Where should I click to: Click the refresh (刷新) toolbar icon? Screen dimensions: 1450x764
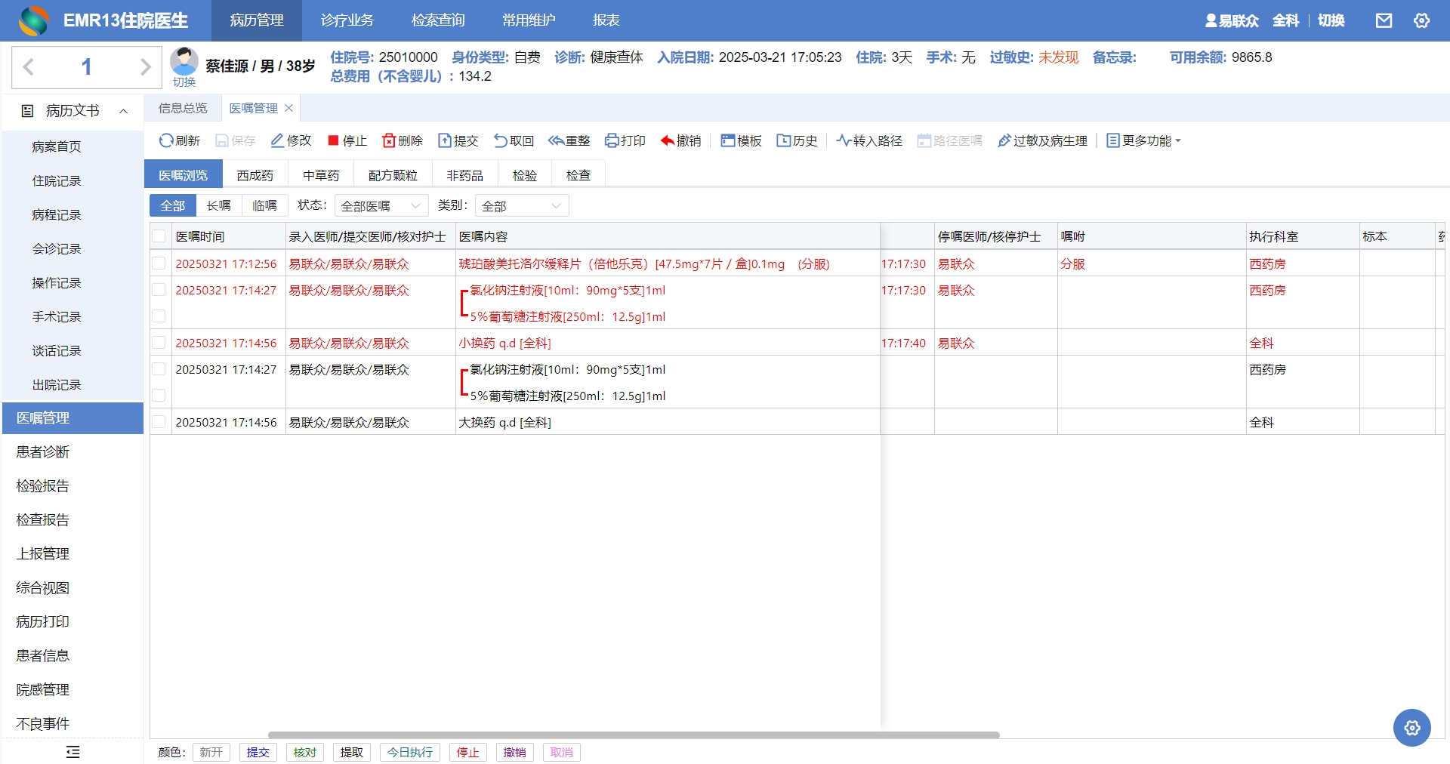166,140
